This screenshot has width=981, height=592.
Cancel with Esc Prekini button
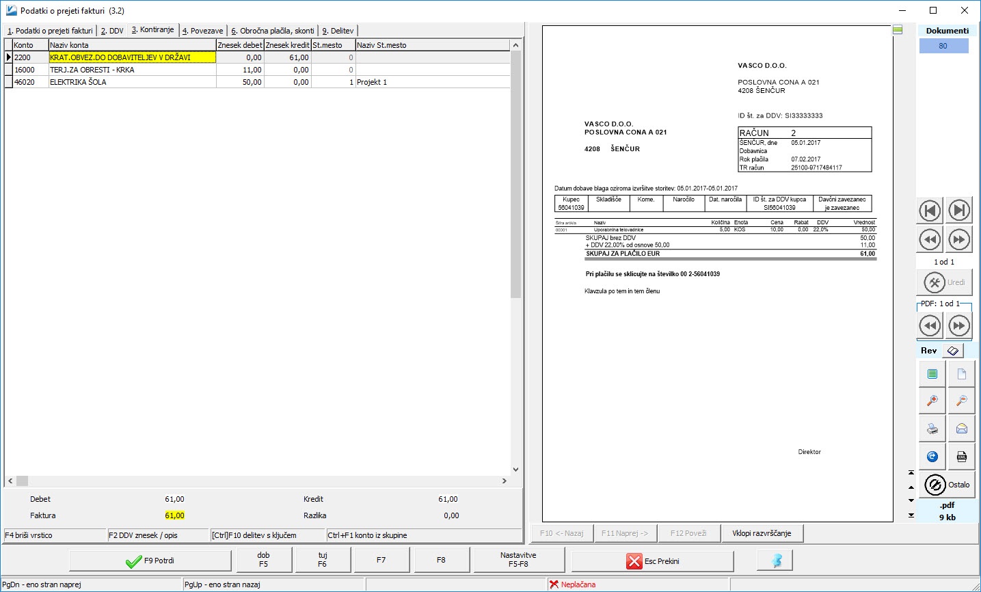653,561
